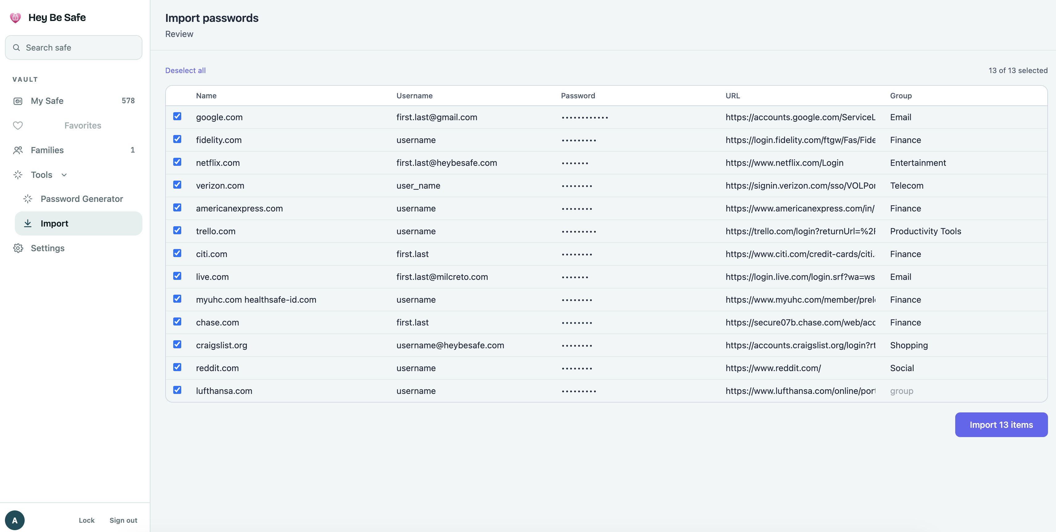Click the Password Generator sparkle icon
This screenshot has width=1056, height=532.
[28, 199]
